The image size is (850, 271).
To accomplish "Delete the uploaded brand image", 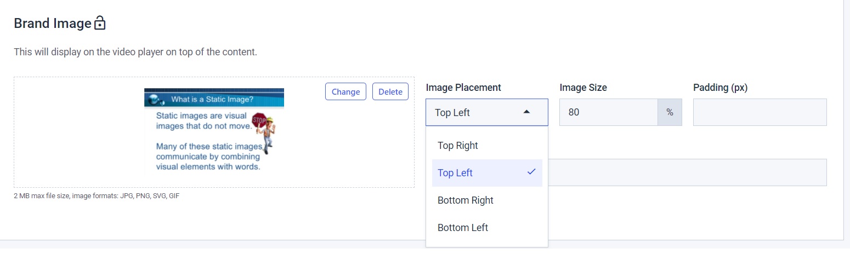I will pos(390,91).
